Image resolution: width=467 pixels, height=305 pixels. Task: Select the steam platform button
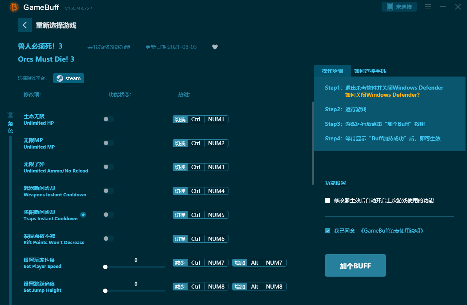(x=69, y=78)
